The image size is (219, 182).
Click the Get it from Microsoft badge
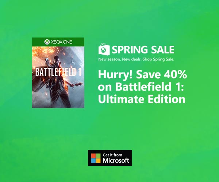click(x=110, y=158)
